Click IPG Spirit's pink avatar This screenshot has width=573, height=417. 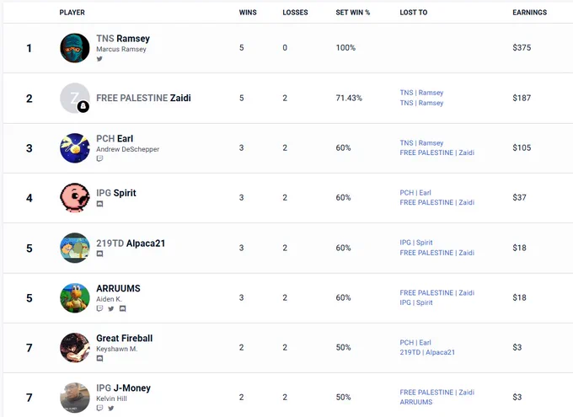tap(74, 198)
